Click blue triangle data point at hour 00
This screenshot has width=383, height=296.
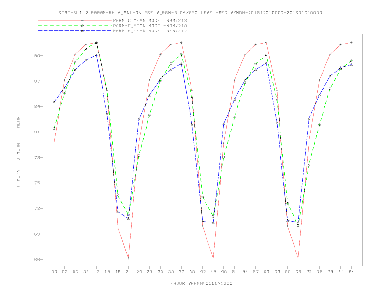coord(54,102)
